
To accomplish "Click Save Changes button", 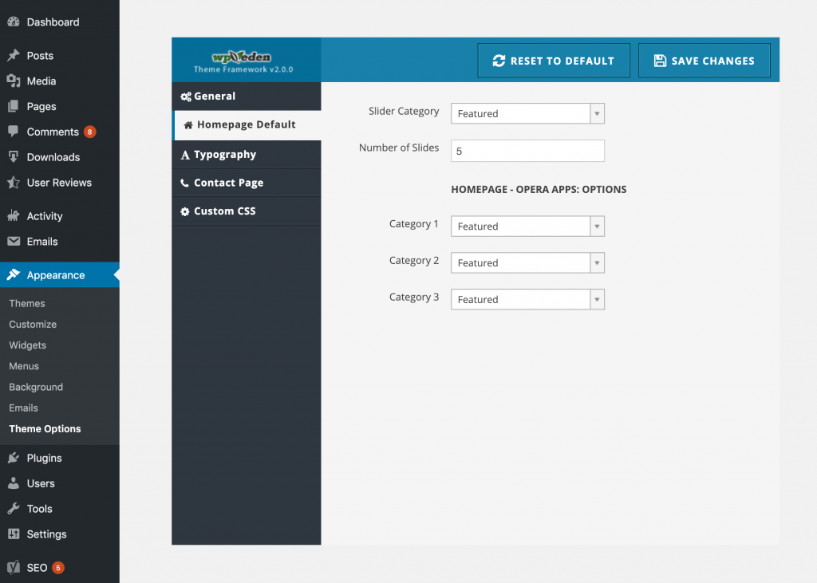I will tap(704, 61).
